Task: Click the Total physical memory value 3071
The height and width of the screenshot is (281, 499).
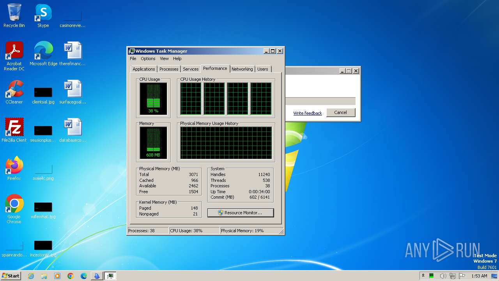Action: point(193,174)
